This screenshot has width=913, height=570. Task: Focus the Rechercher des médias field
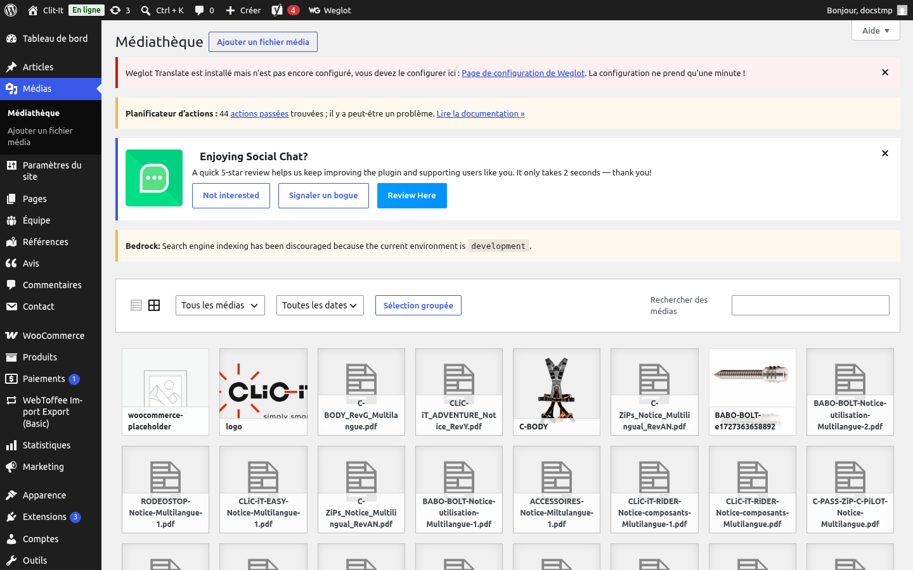click(810, 305)
